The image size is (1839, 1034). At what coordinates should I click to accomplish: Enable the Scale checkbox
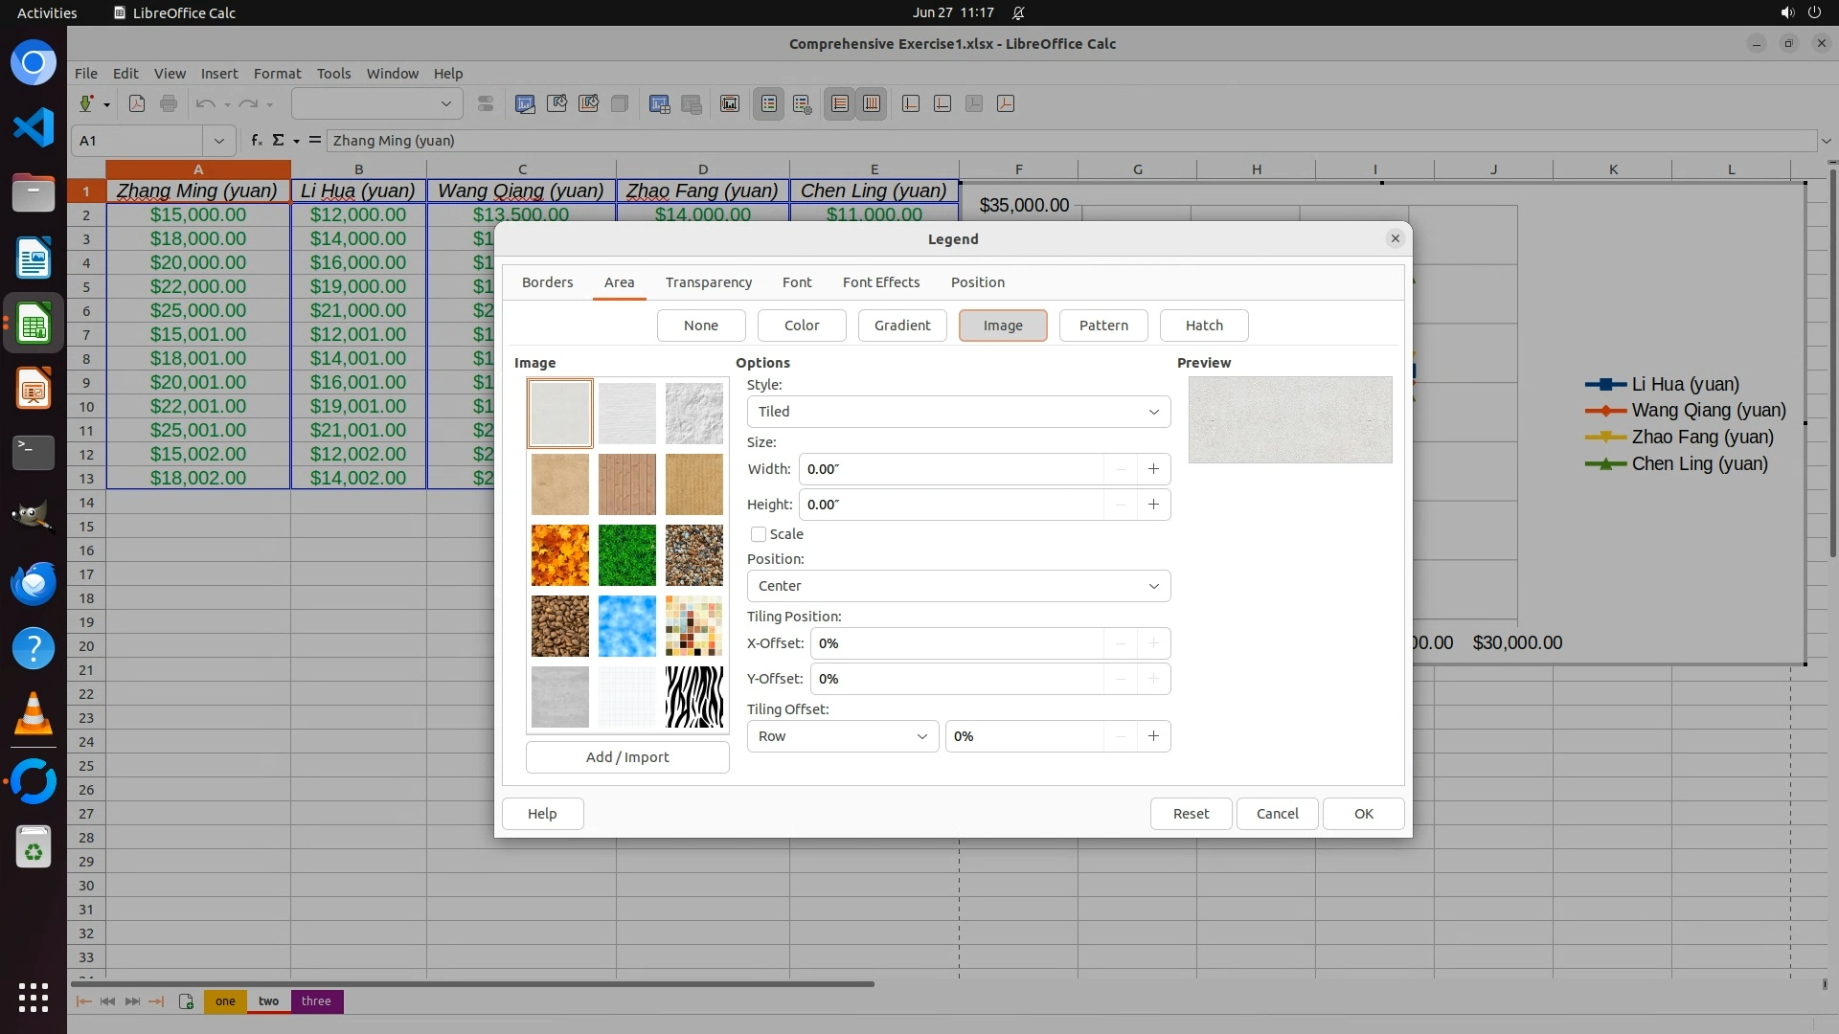[759, 534]
